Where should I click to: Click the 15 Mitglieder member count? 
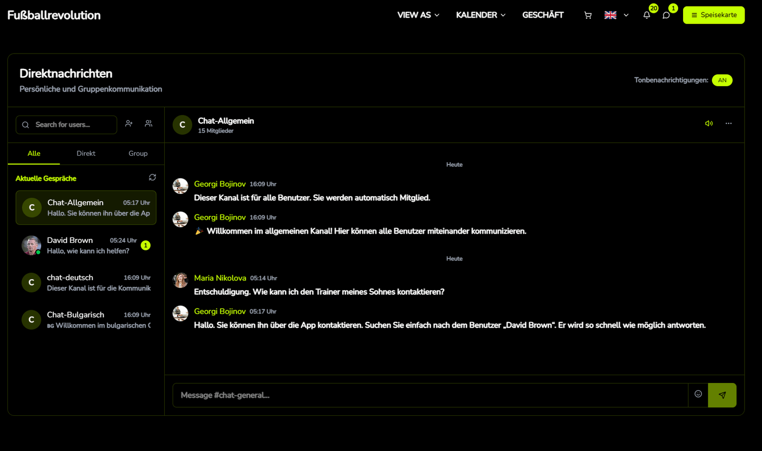216,131
